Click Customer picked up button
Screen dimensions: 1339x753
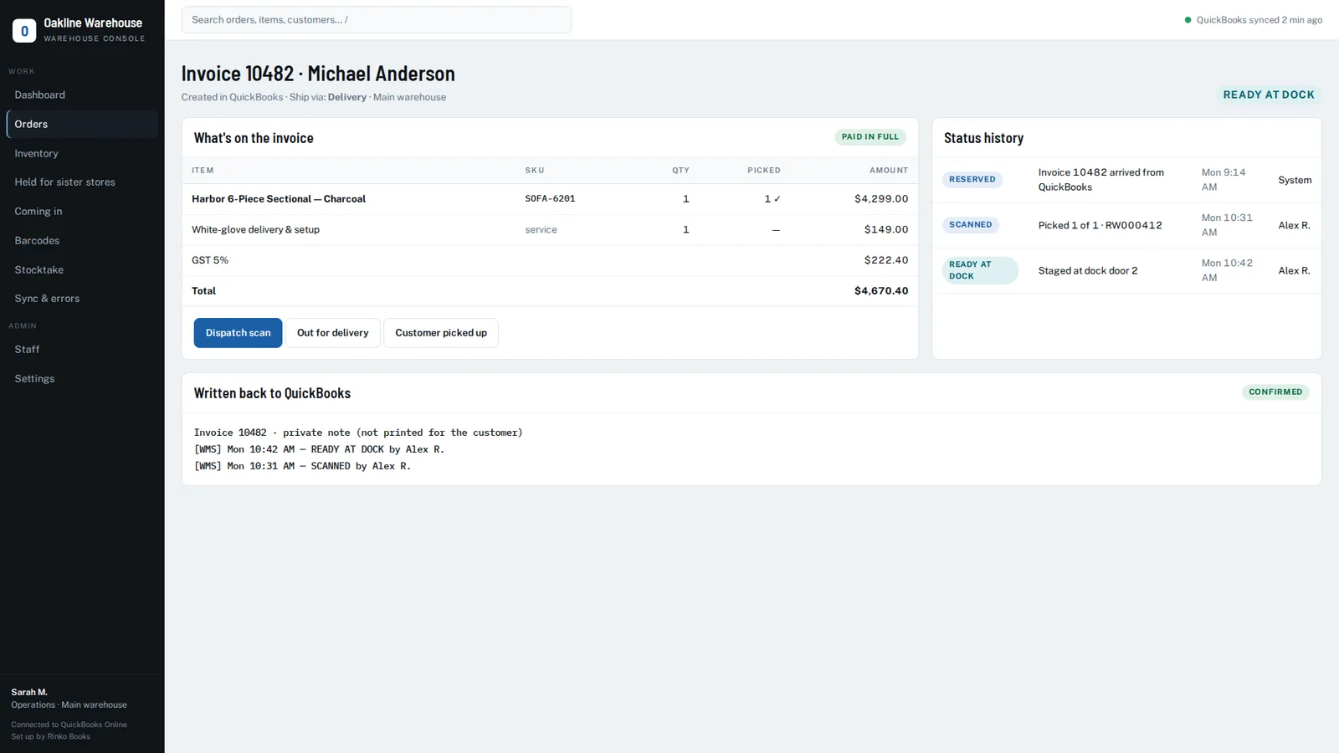441,333
